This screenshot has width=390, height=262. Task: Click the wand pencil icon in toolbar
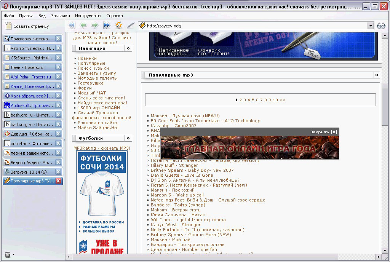(x=131, y=25)
